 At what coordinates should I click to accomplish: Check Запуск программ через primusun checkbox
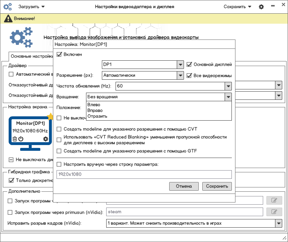pyautogui.click(x=10, y=212)
